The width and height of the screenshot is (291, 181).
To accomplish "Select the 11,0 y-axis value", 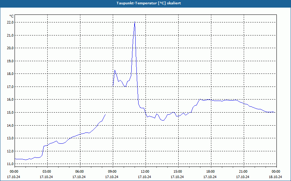I will (10, 164).
